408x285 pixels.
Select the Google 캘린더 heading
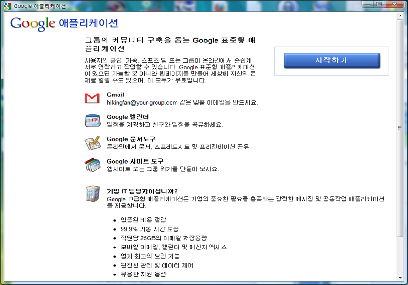(x=128, y=117)
